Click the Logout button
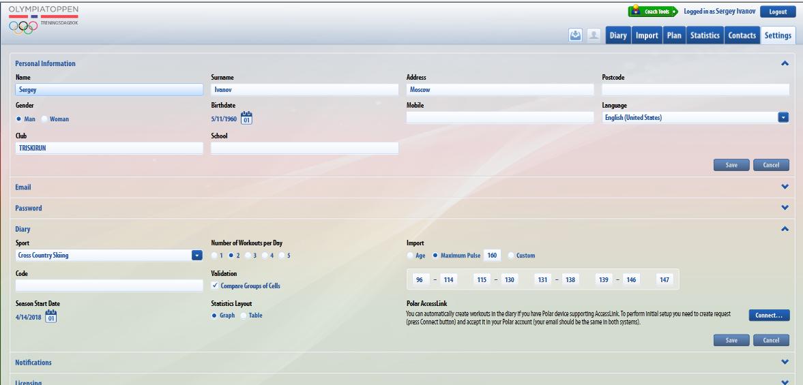Screen dimensions: 803x385 click(x=777, y=12)
